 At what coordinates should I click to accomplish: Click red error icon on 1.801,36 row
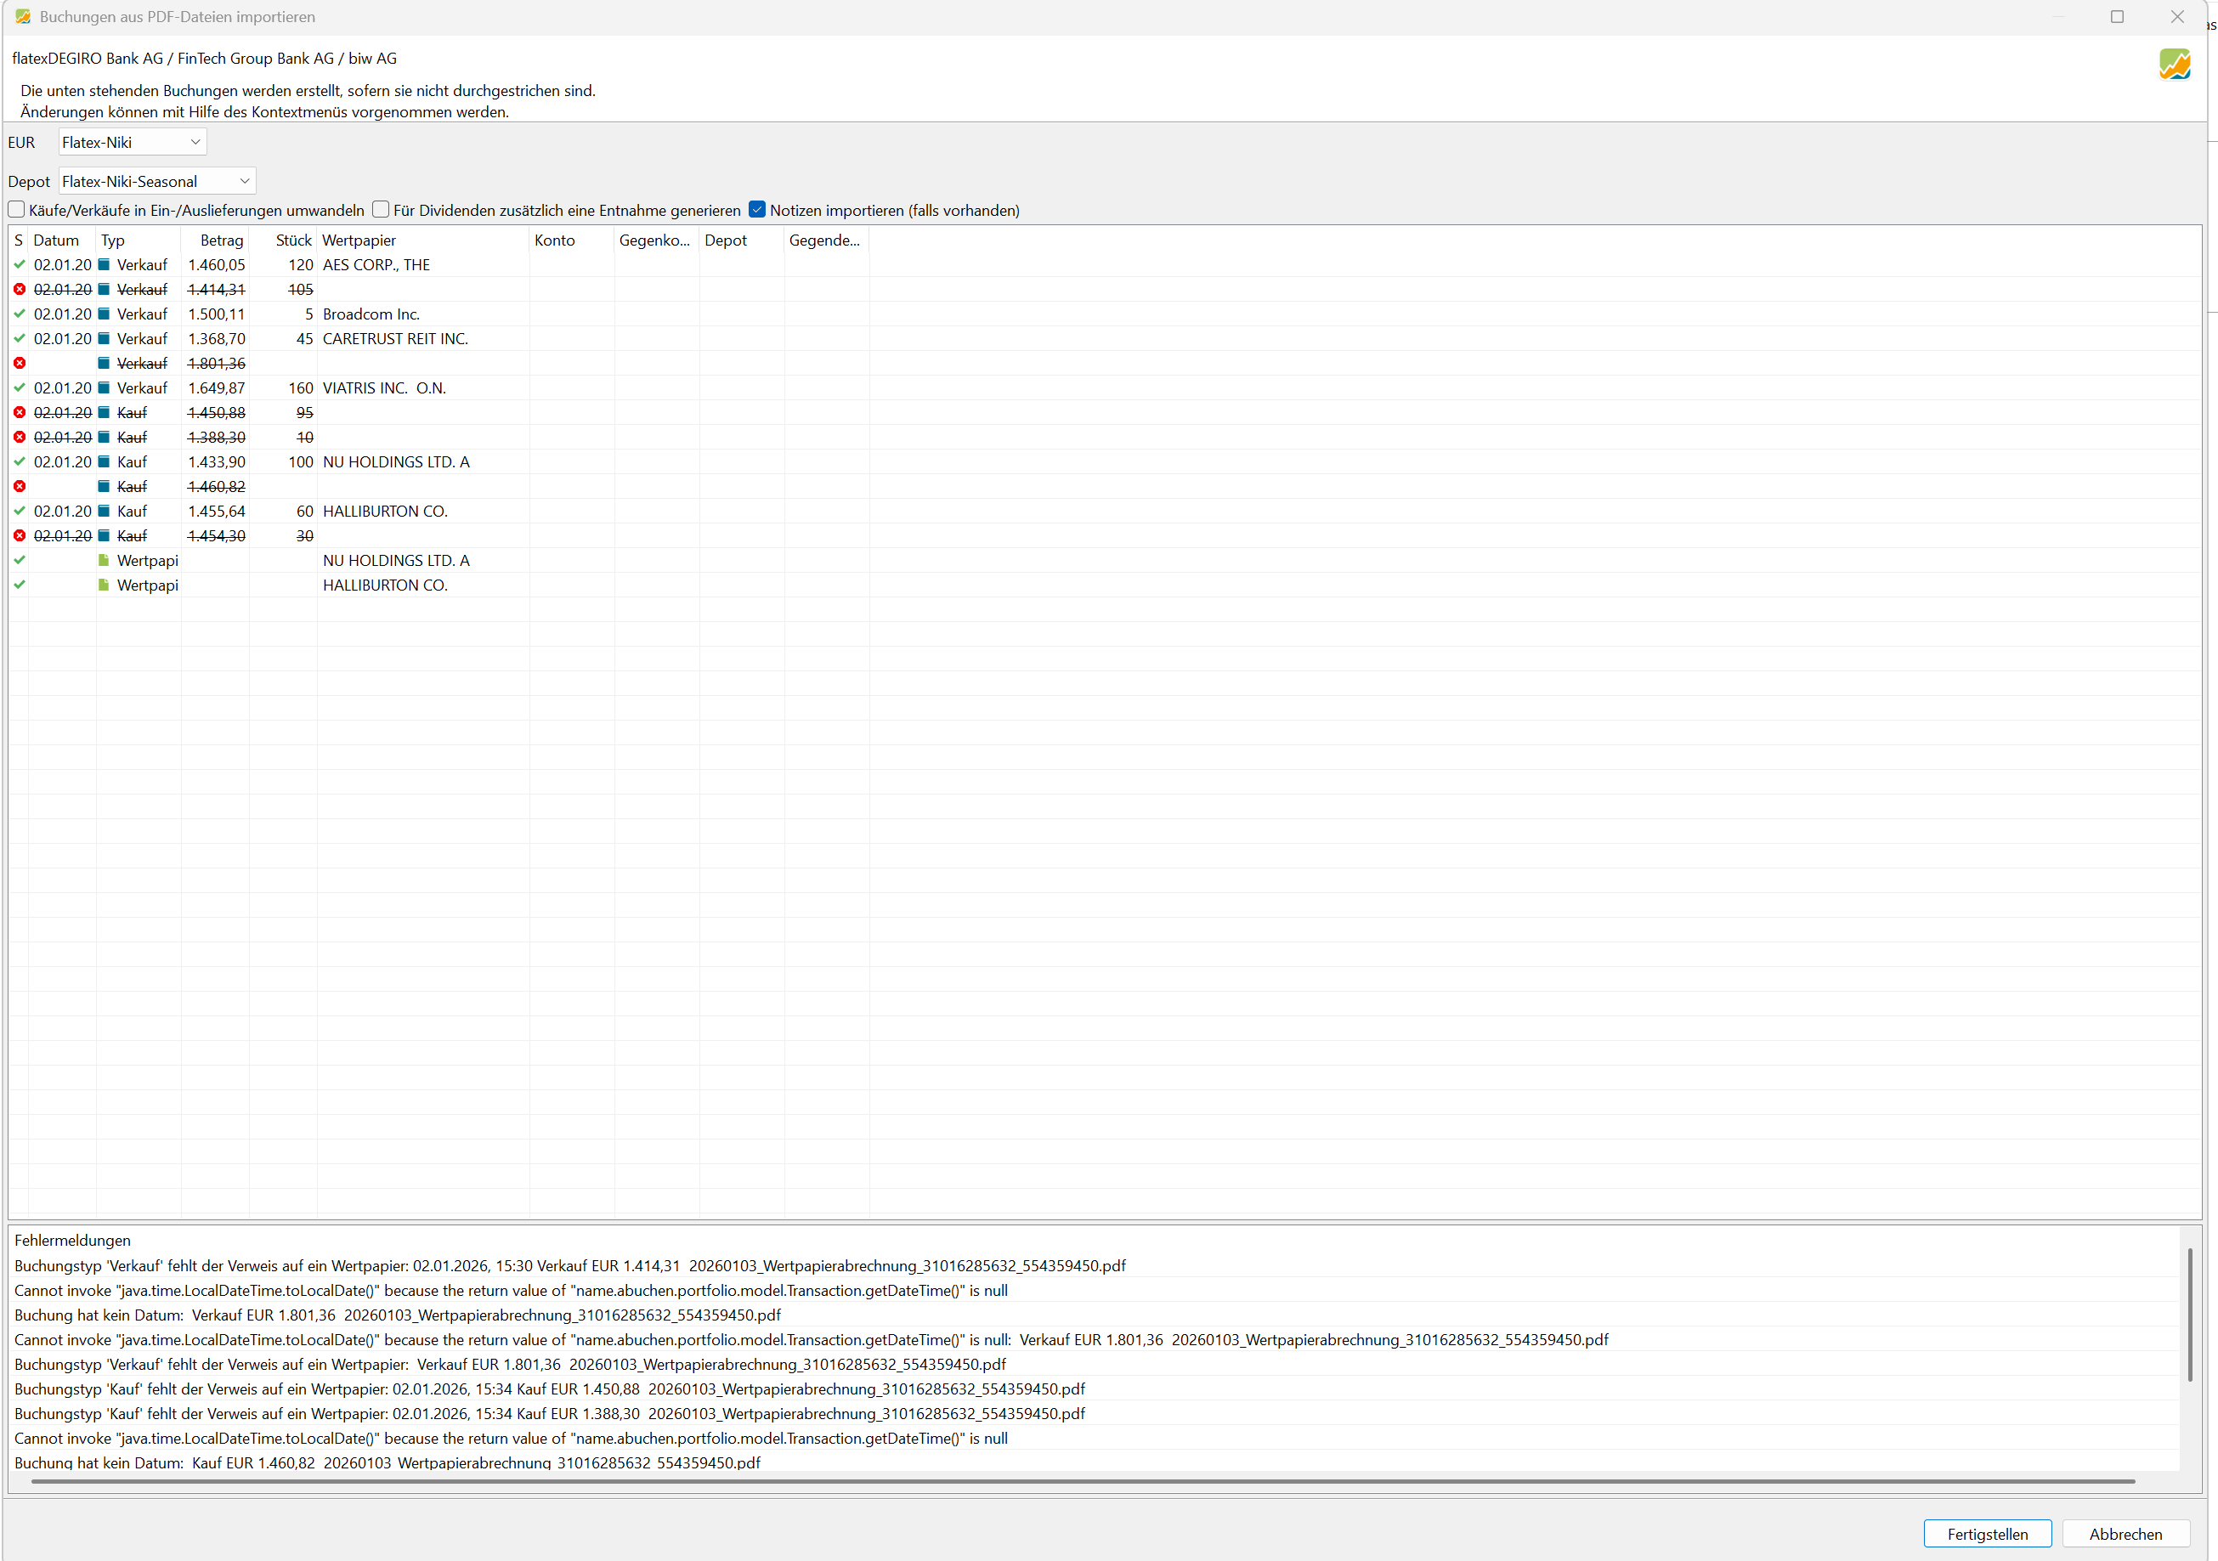pyautogui.click(x=20, y=363)
